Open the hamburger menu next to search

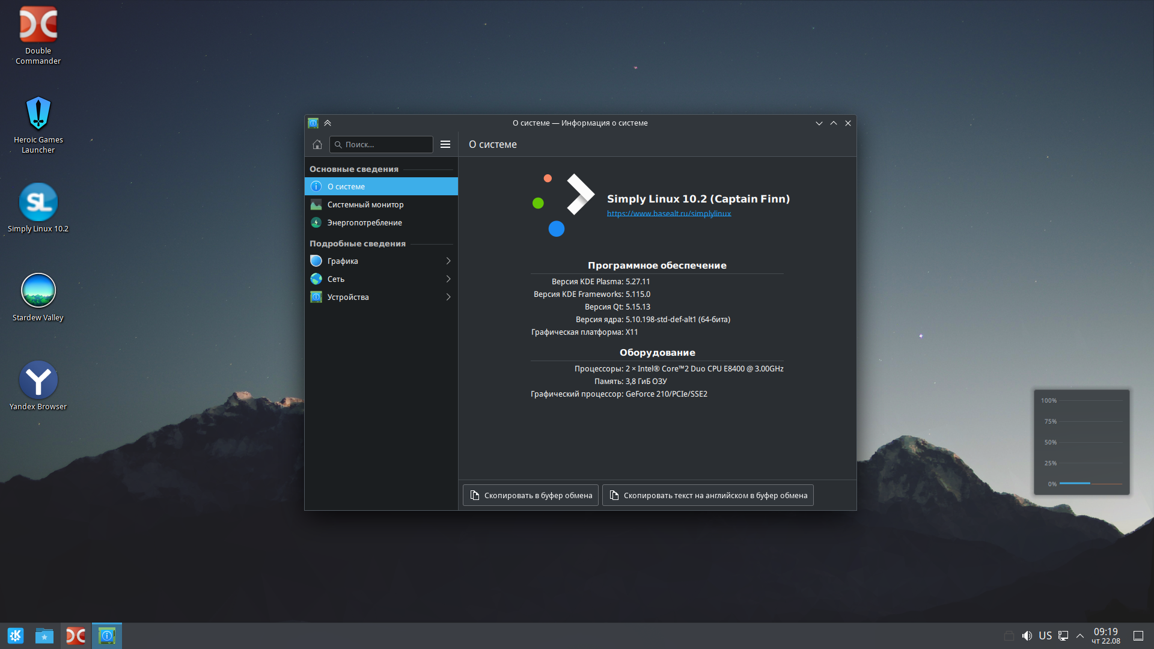445,144
